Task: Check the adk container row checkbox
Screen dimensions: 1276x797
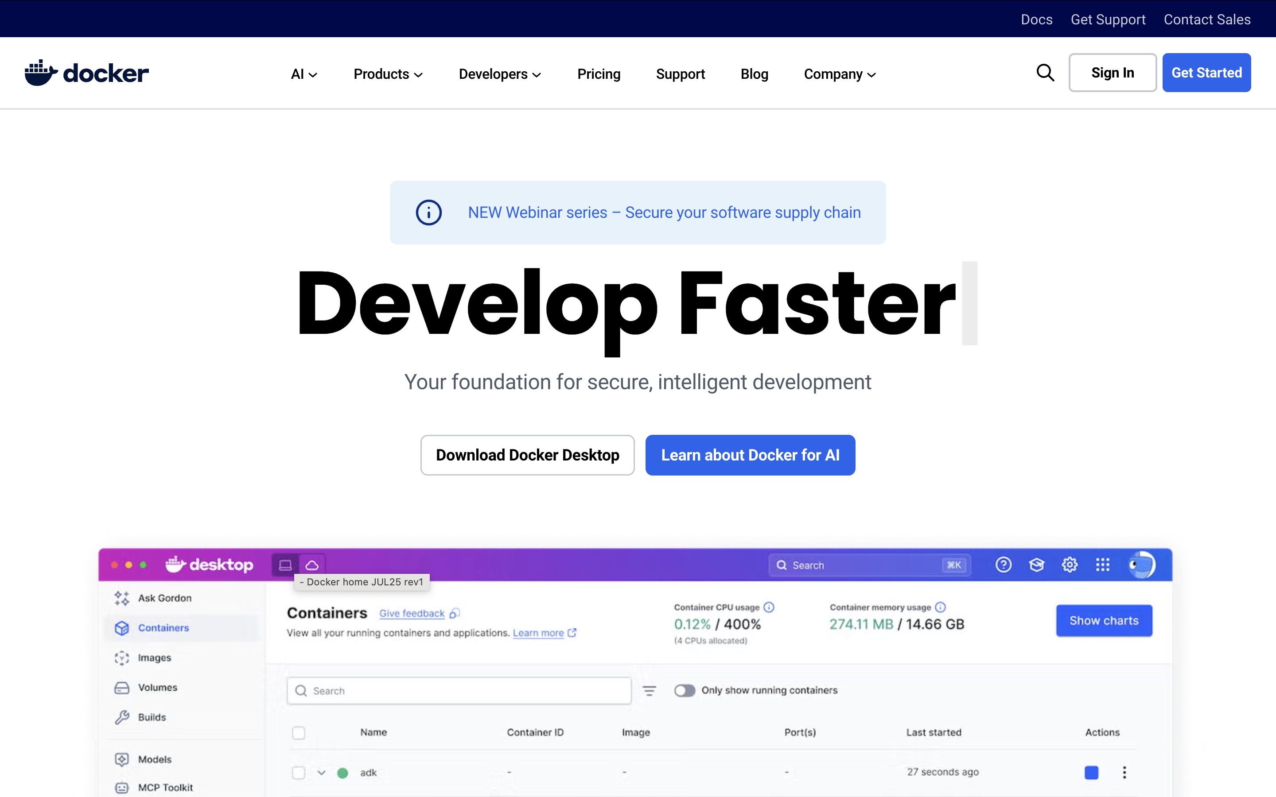Action: click(299, 773)
